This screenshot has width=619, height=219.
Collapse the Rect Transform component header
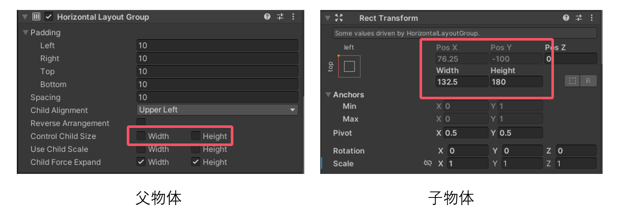[328, 18]
